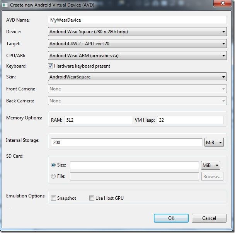Expand the Target API level dropdown

pyautogui.click(x=137, y=44)
